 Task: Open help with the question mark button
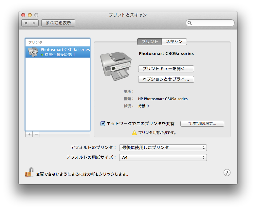point(227,173)
